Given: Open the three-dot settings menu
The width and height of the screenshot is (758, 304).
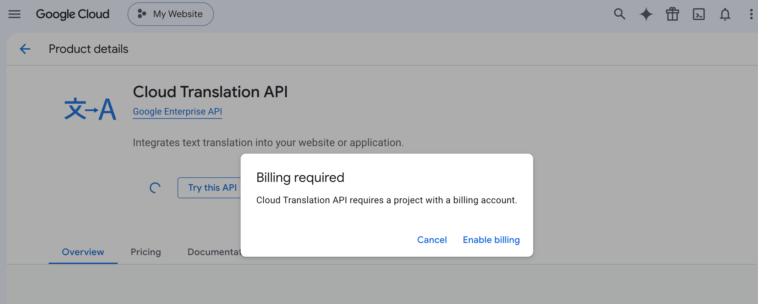Looking at the screenshot, I should coord(751,14).
